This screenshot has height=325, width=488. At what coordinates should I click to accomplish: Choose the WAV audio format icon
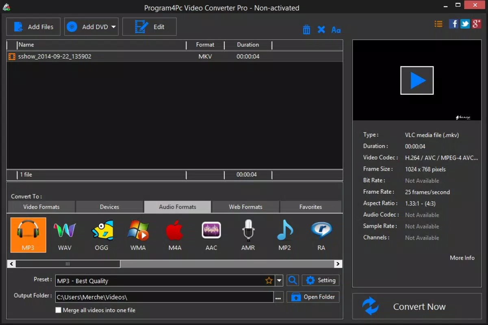[65, 235]
